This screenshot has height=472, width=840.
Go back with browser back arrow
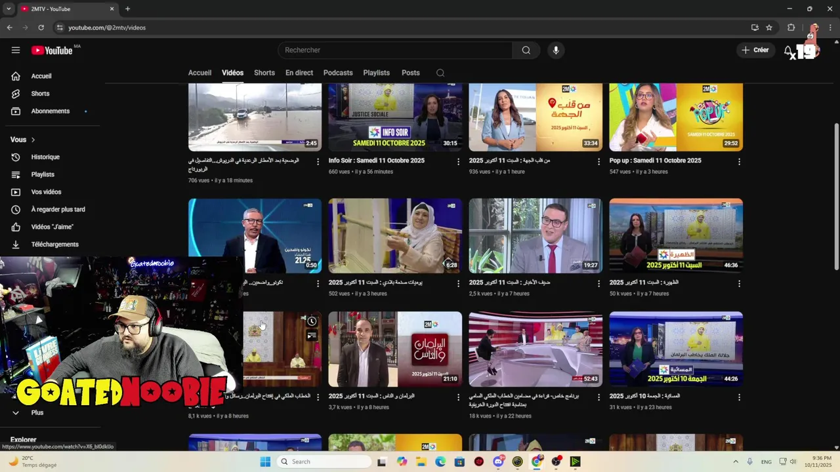pyautogui.click(x=9, y=28)
